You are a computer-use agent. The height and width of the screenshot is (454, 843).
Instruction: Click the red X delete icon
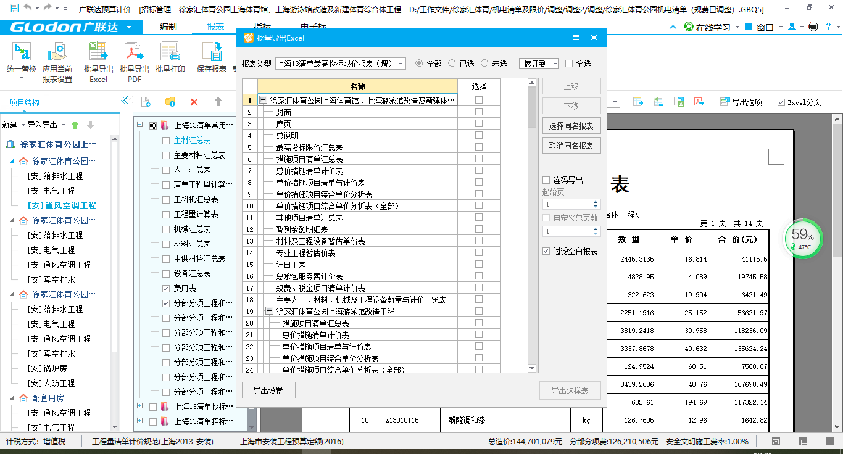(194, 102)
